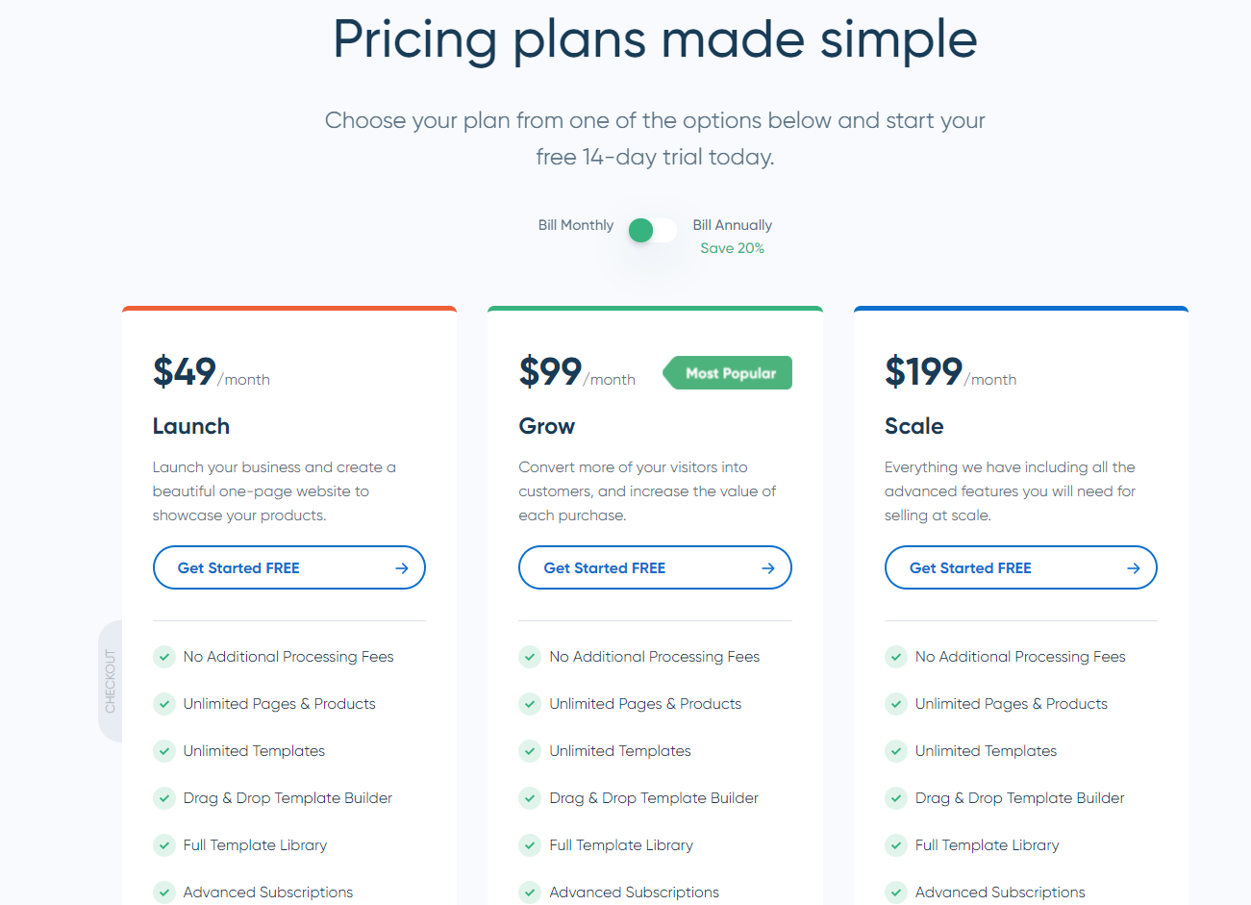This screenshot has width=1251, height=905.
Task: Click the Grow plan title
Action: pos(546,426)
